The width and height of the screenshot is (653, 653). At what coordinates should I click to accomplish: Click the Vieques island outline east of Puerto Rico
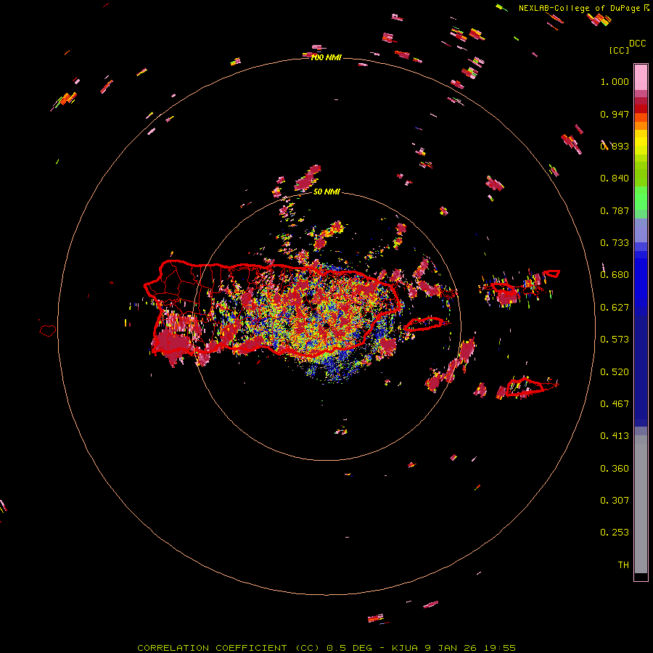click(424, 324)
